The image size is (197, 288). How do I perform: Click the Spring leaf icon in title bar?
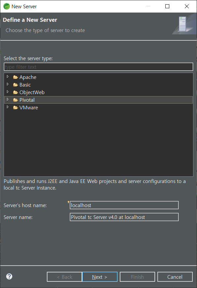[7, 6]
